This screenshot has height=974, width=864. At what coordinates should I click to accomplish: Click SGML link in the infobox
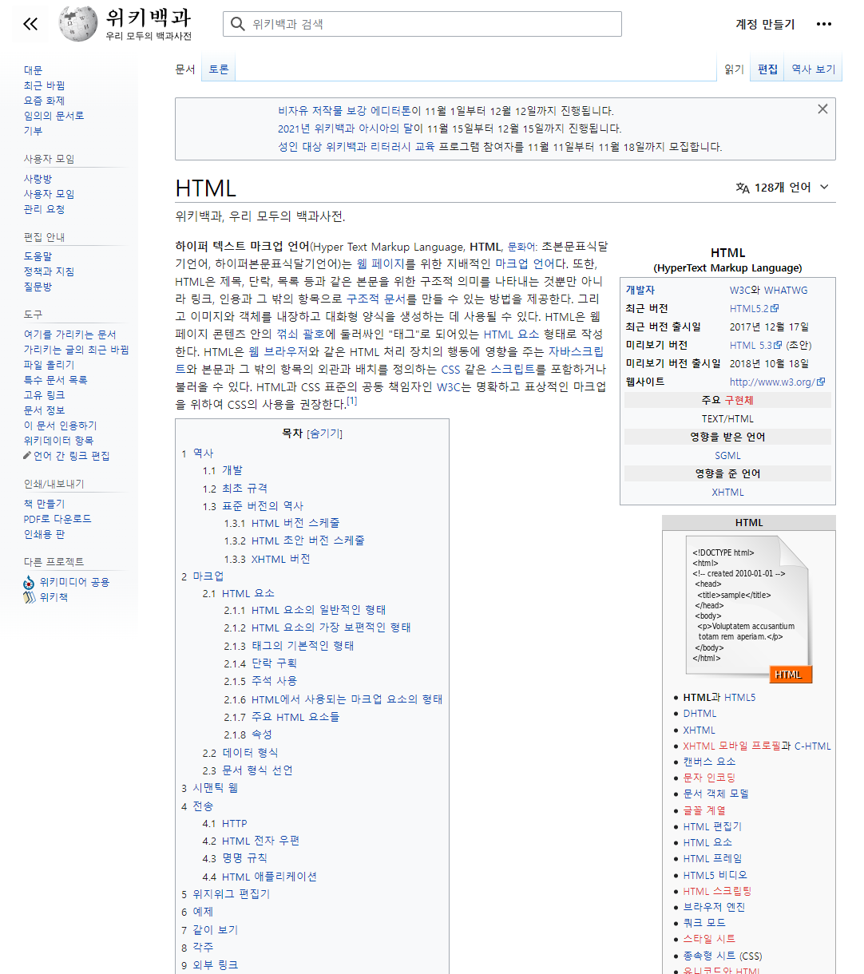[x=727, y=456]
